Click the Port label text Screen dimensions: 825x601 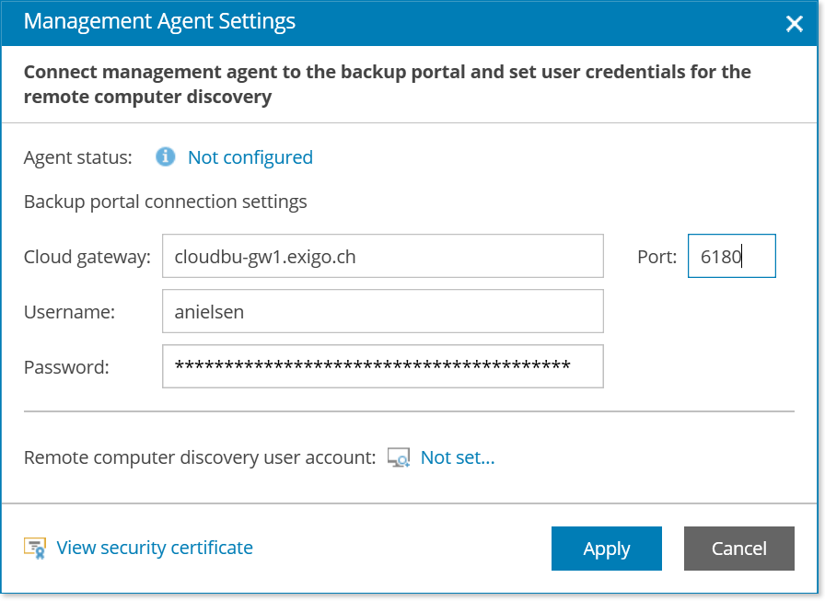click(x=657, y=257)
